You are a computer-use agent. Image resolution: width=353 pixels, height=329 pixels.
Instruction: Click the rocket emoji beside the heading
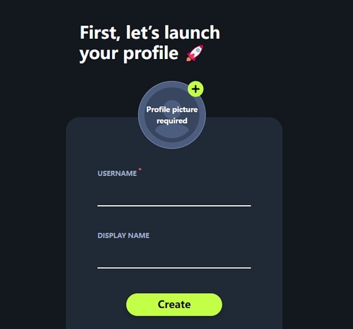(x=195, y=53)
